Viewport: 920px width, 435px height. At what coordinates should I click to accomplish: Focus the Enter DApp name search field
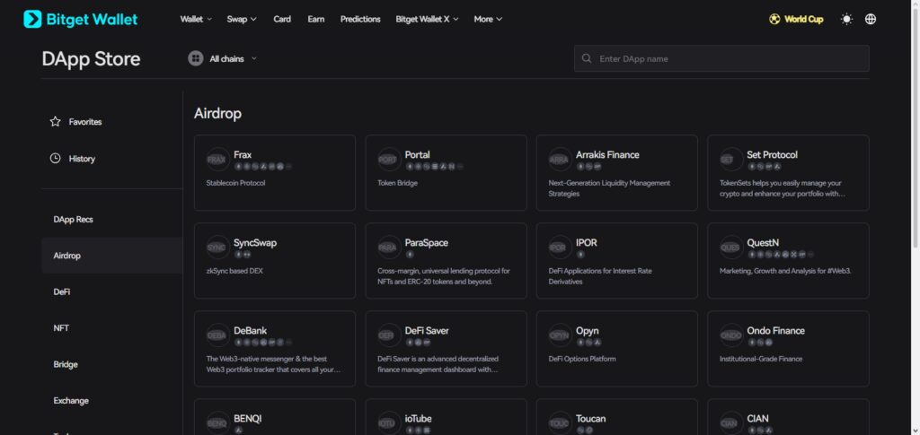tap(721, 58)
